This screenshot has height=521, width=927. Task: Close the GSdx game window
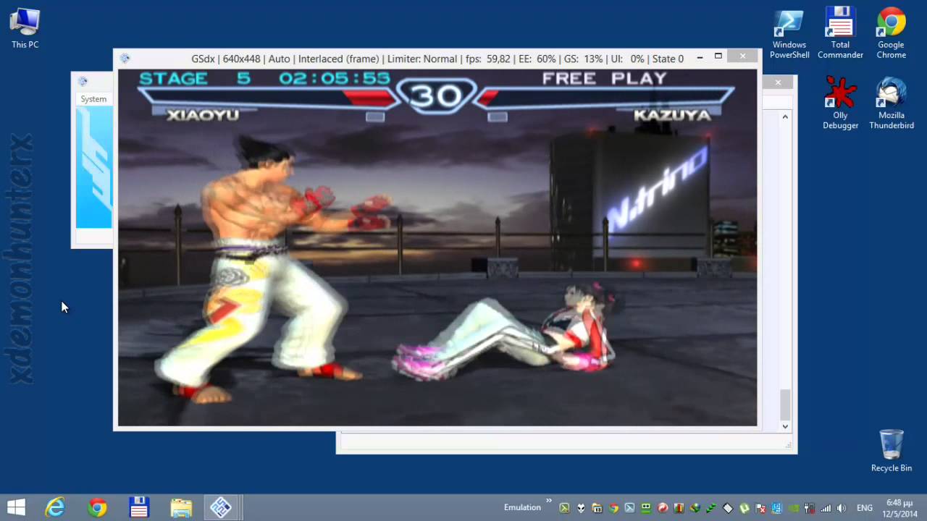pos(742,56)
